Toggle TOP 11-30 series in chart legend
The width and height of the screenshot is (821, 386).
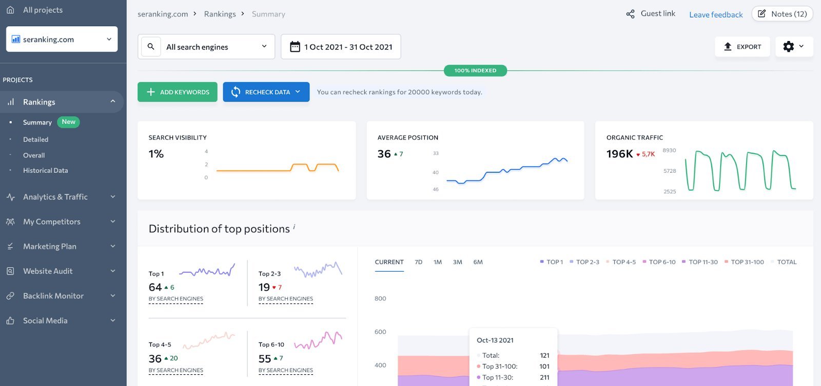pos(700,262)
